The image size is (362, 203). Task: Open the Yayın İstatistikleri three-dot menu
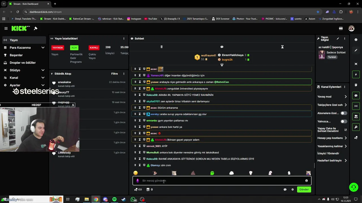click(x=124, y=39)
